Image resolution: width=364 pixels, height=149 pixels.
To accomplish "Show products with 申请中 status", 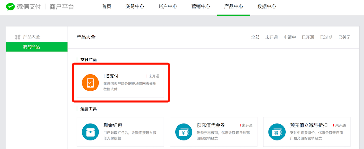I will coord(290,37).
